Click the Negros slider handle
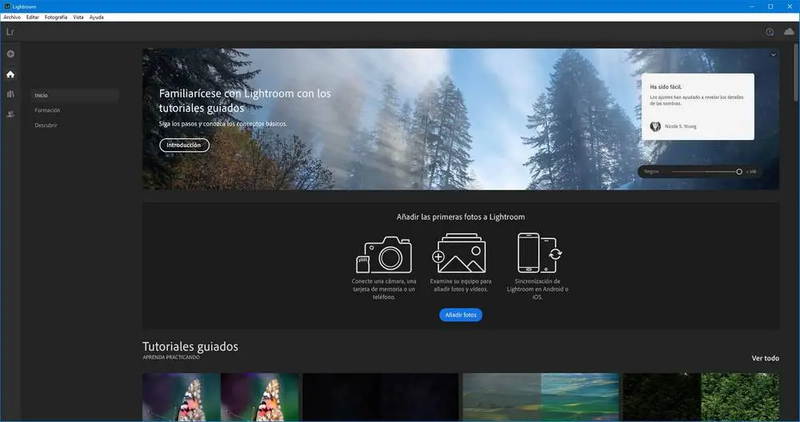 [x=738, y=172]
